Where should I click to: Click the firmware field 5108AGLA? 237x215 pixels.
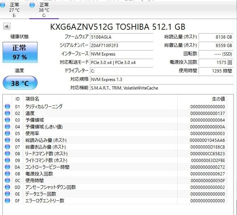point(122,37)
